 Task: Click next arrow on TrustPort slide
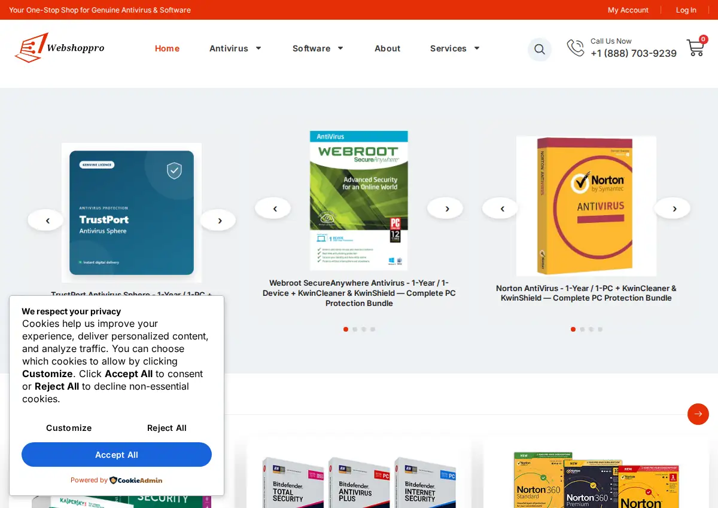[218, 220]
